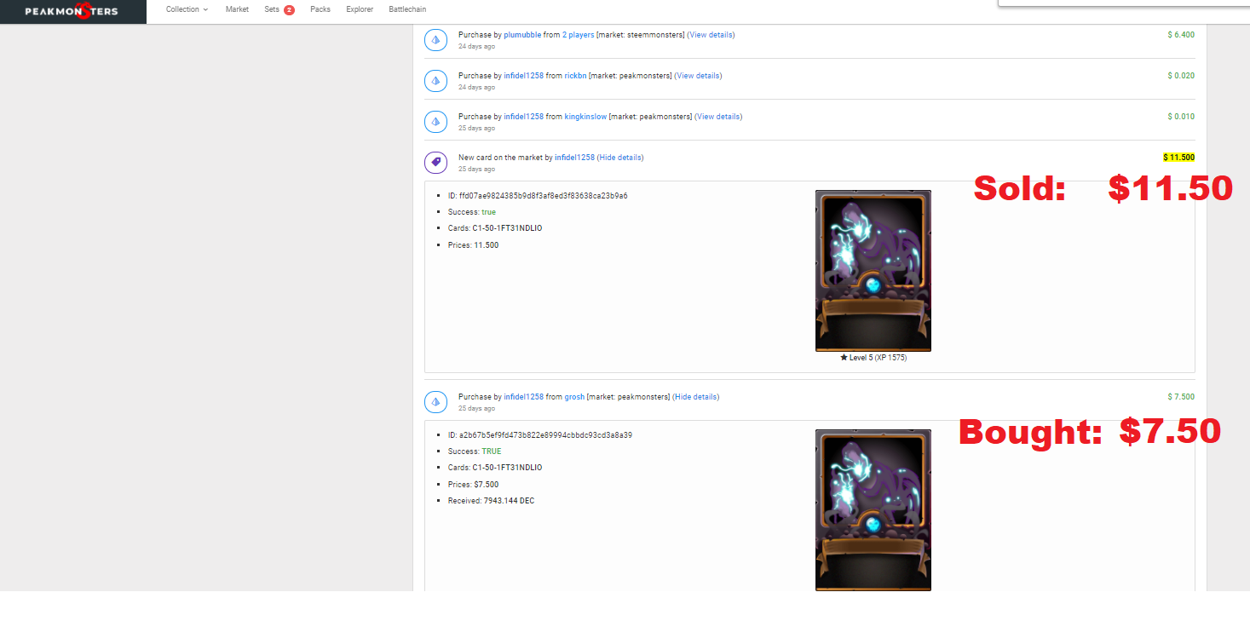Click the red Sets notification badge
This screenshot has width=1250, height=621.
[x=289, y=10]
